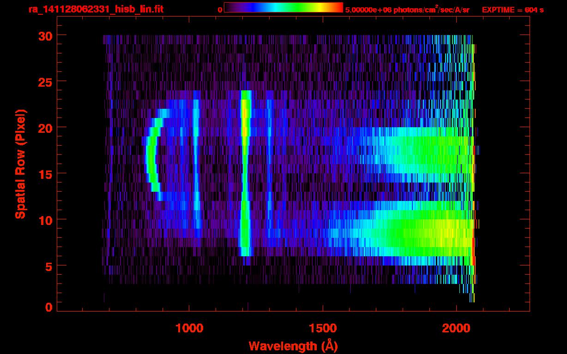Click the 1000 wavelength tick label

coord(189,328)
